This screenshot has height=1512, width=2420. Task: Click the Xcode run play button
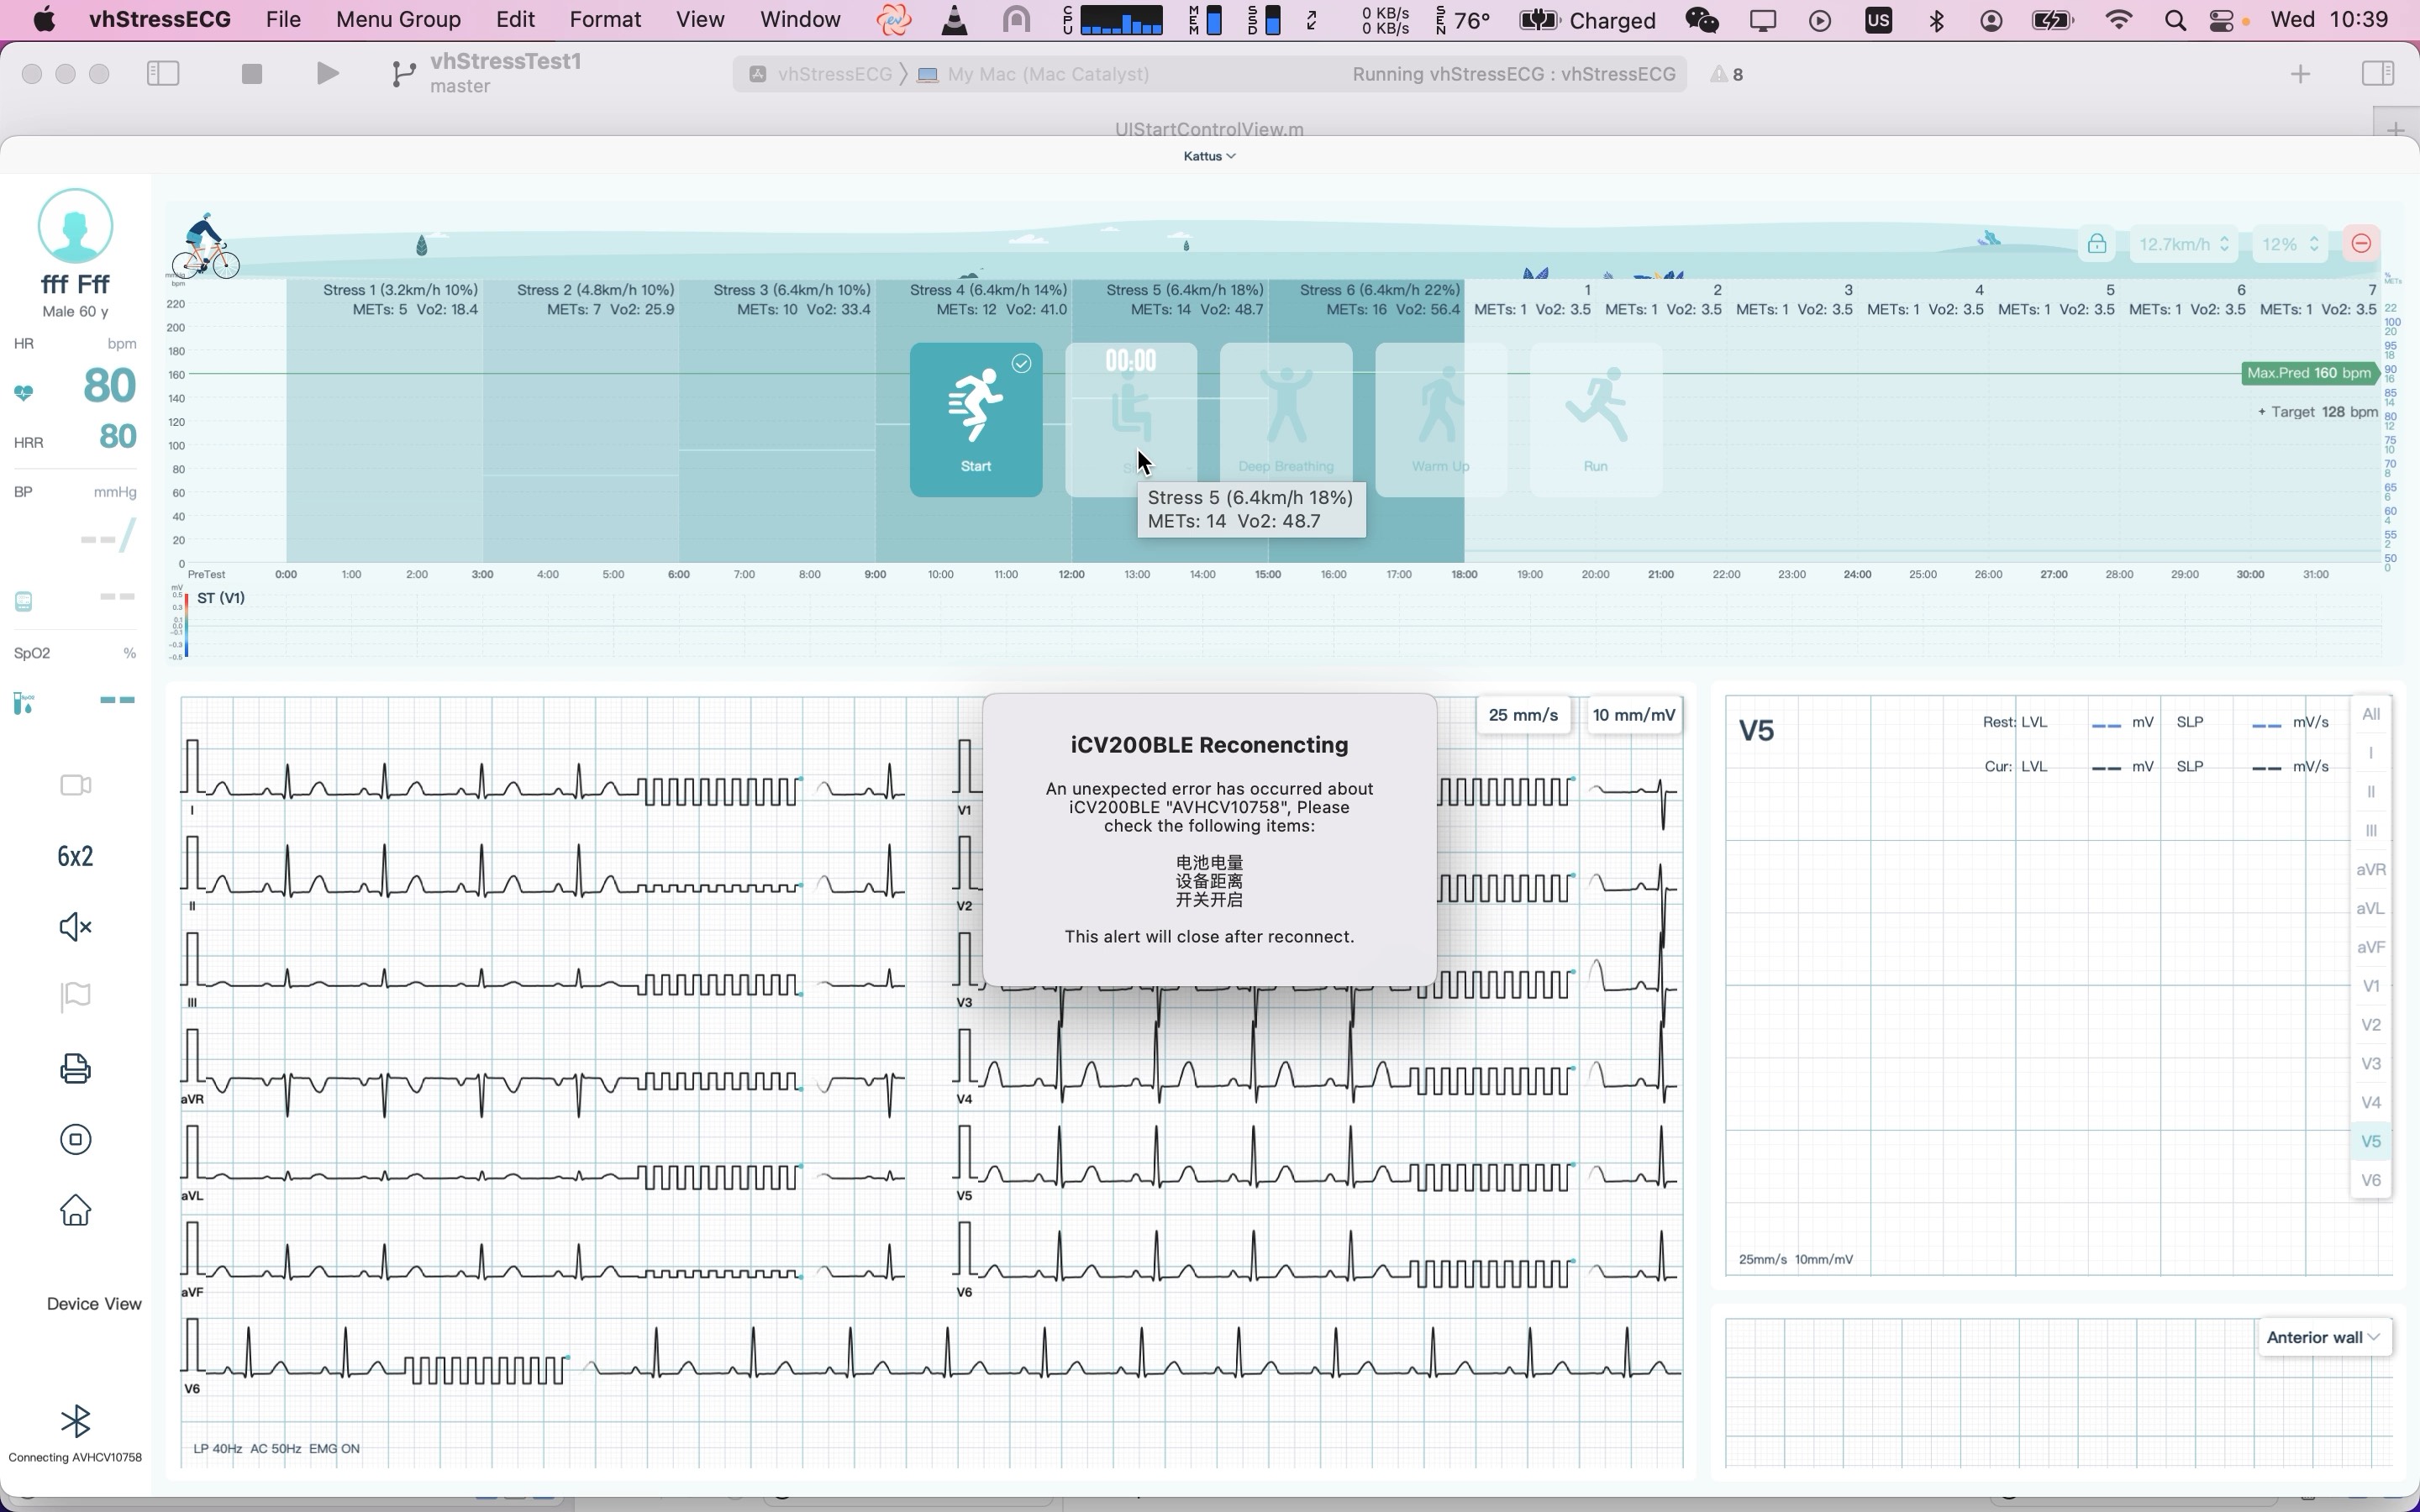coord(327,74)
